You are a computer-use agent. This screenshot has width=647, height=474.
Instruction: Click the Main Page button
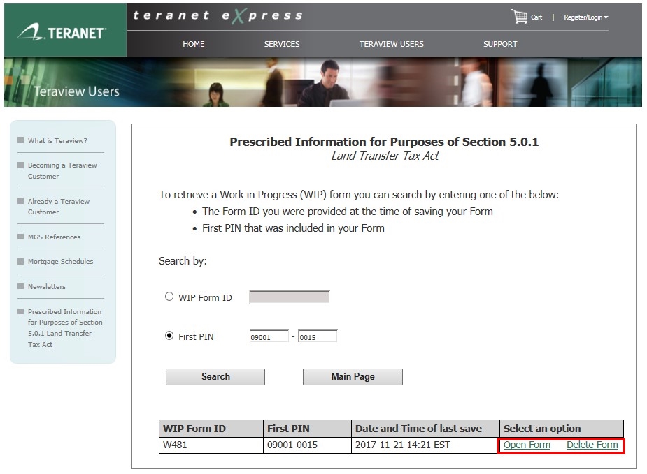353,377
